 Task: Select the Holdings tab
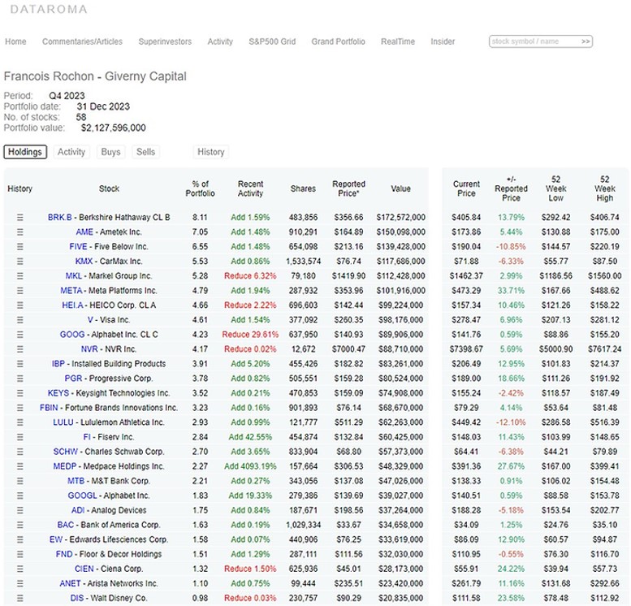click(25, 152)
